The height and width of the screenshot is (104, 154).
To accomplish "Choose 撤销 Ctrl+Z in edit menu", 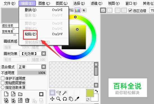I will [44, 10].
